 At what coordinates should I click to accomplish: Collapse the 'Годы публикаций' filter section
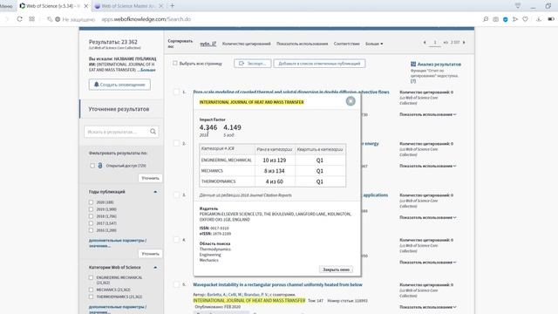pyautogui.click(x=155, y=192)
